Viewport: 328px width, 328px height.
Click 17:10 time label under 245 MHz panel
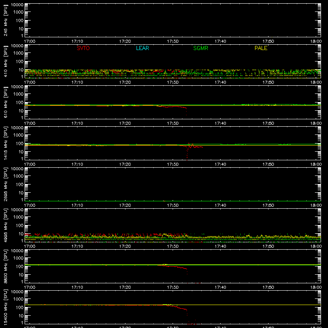click(77, 41)
